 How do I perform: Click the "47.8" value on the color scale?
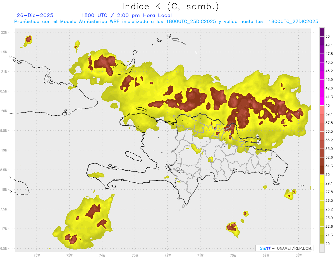(329, 54)
